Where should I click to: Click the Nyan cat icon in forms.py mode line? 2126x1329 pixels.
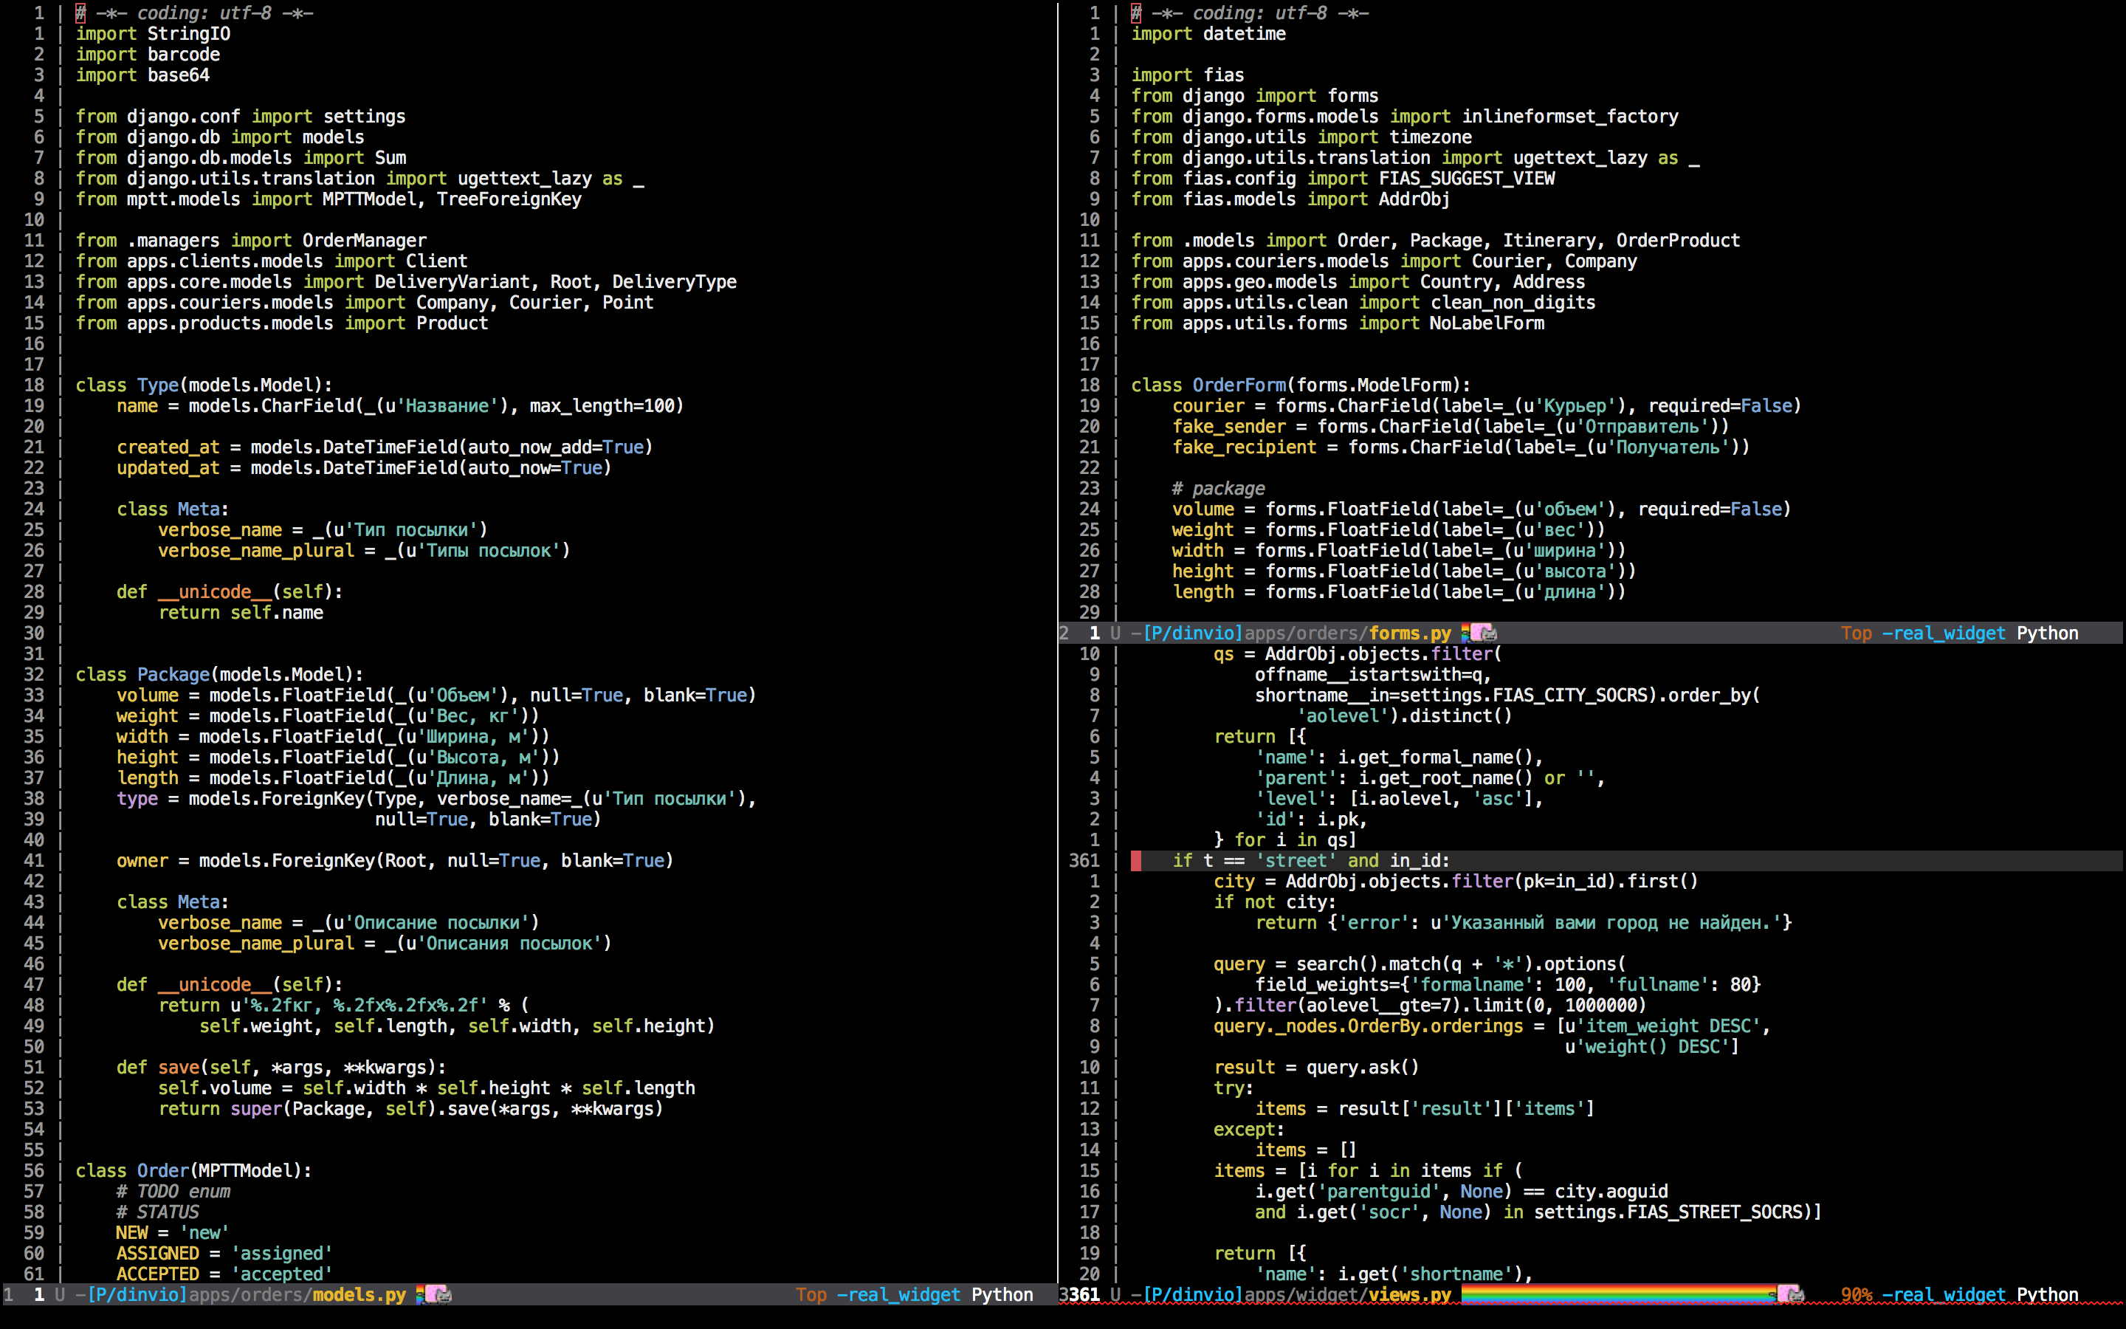pos(1482,633)
